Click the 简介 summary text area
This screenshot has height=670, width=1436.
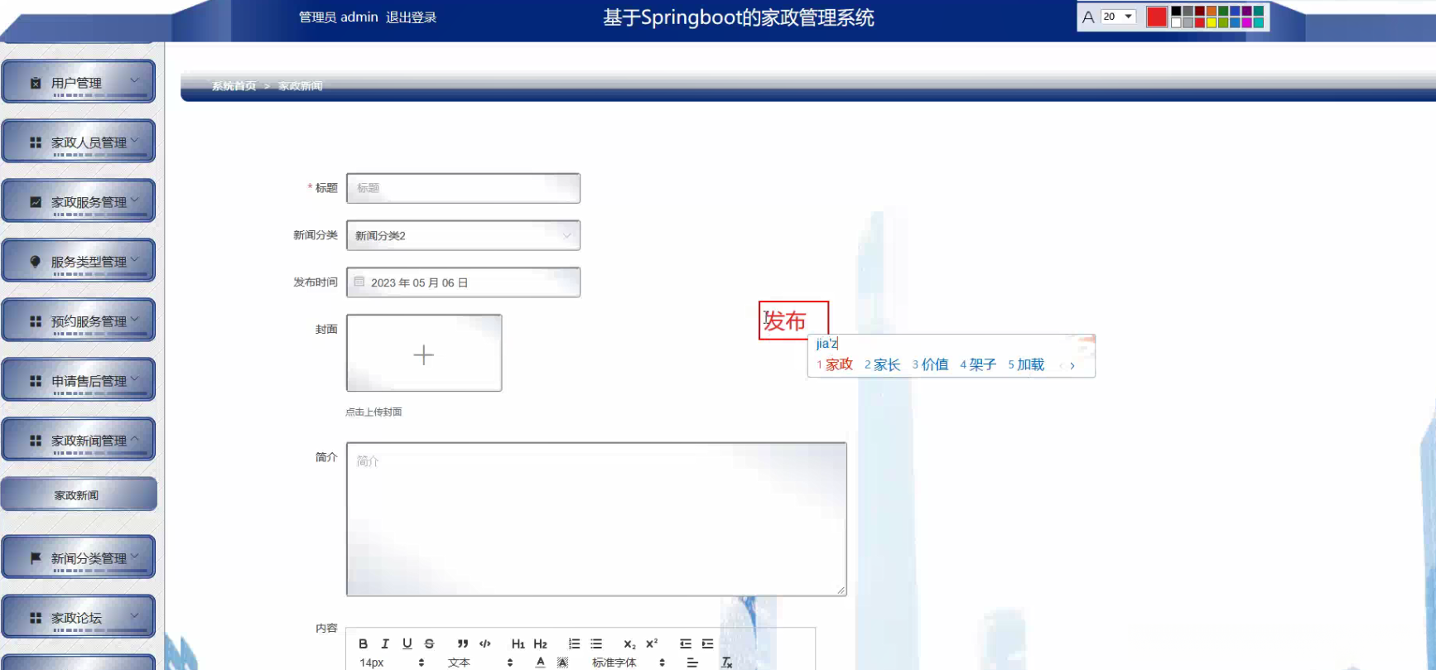(596, 519)
